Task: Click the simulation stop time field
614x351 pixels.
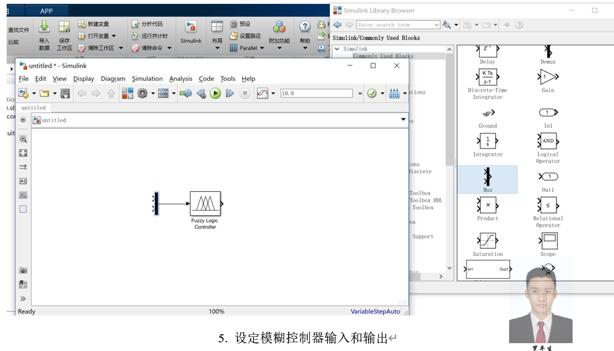Action: 317,93
